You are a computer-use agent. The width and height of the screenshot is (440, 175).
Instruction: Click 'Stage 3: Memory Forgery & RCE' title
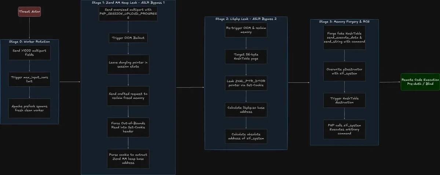[344, 22]
